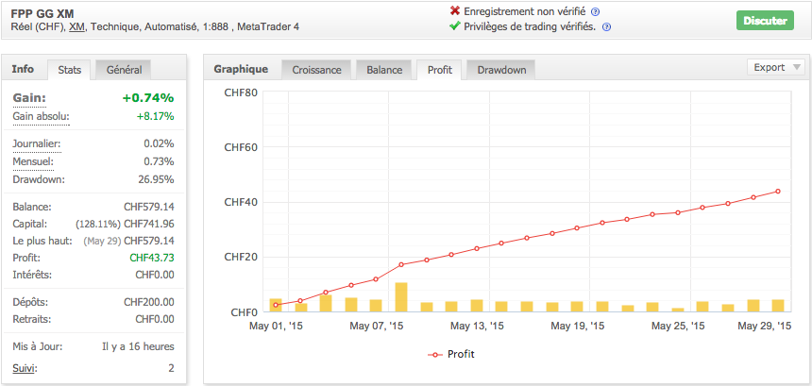
Task: Click the last data point on Profit line
Action: point(778,192)
